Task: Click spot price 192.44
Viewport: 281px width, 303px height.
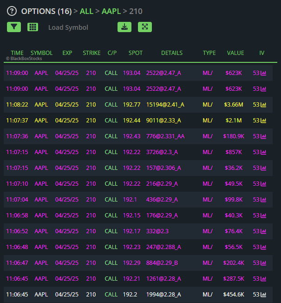Action: tap(132, 121)
